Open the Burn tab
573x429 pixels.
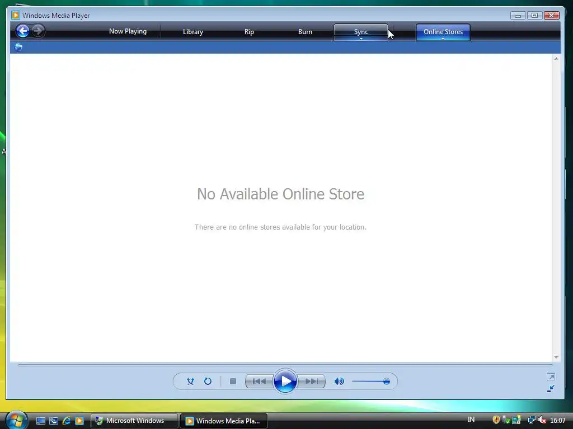(305, 32)
